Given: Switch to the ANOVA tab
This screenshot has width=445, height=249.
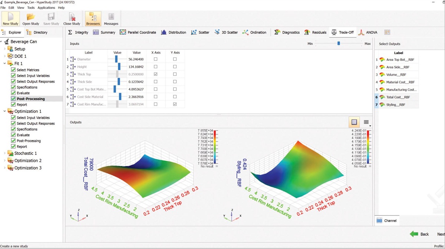Looking at the screenshot, I should (x=368, y=32).
